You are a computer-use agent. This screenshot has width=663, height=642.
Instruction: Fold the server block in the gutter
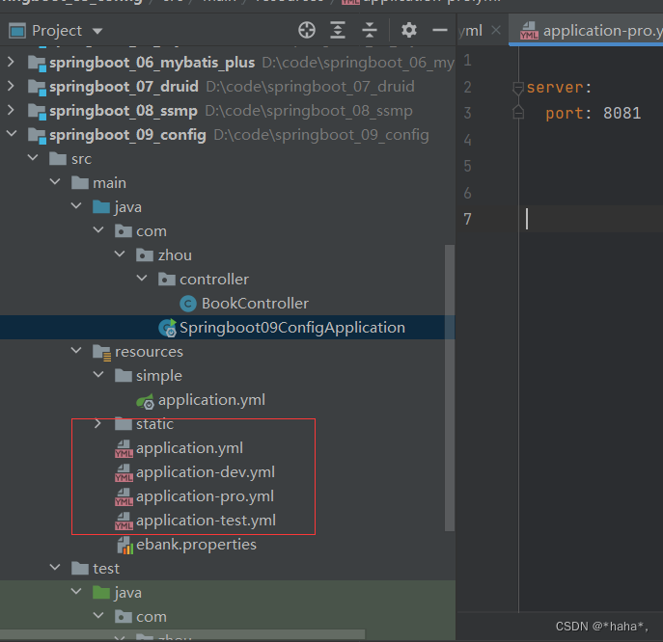coord(518,89)
